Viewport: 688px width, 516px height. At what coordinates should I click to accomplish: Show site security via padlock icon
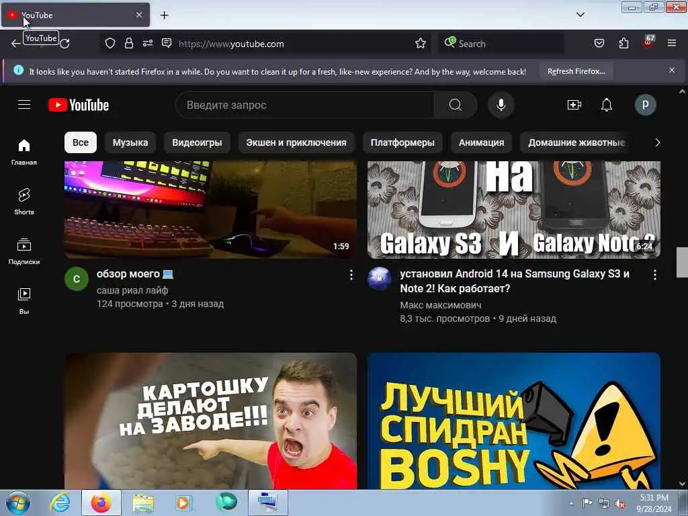click(128, 43)
